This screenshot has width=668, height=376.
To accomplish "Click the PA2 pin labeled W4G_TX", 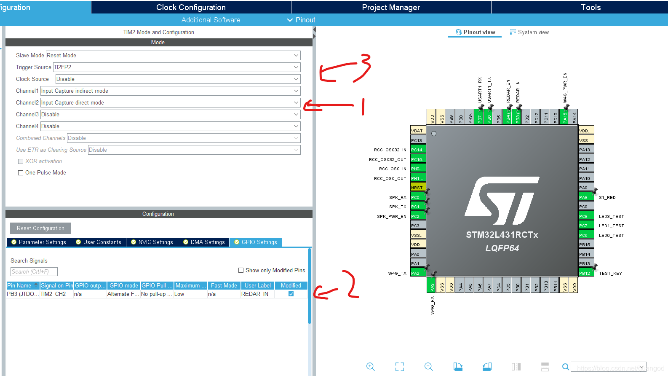I will pos(418,273).
